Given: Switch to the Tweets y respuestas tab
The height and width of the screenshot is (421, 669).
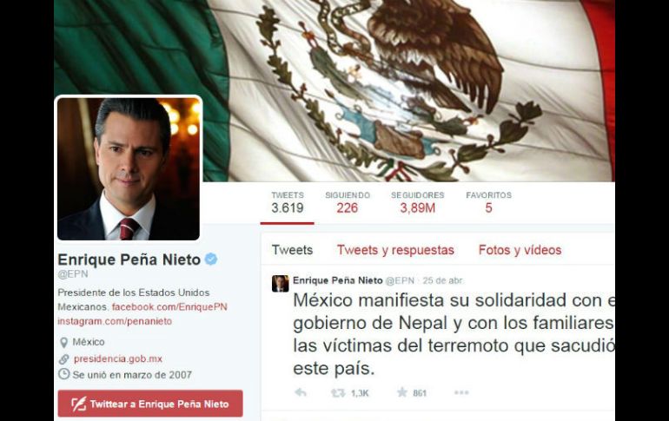Looking at the screenshot, I should point(395,250).
